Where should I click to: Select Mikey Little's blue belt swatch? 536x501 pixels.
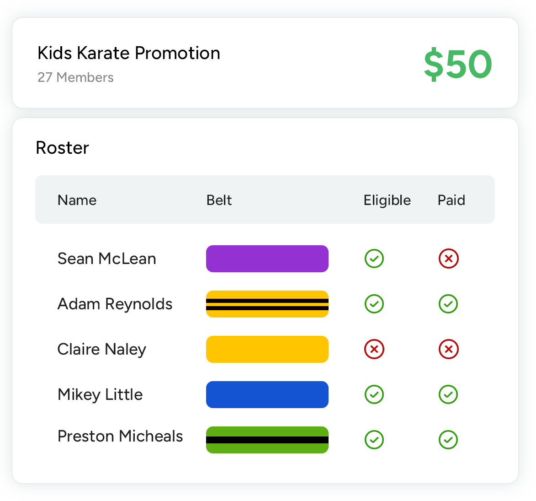[x=267, y=394]
